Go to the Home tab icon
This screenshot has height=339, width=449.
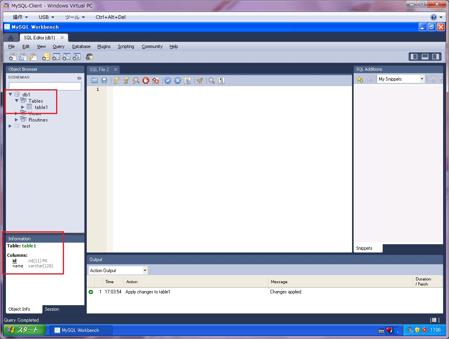click(11, 38)
